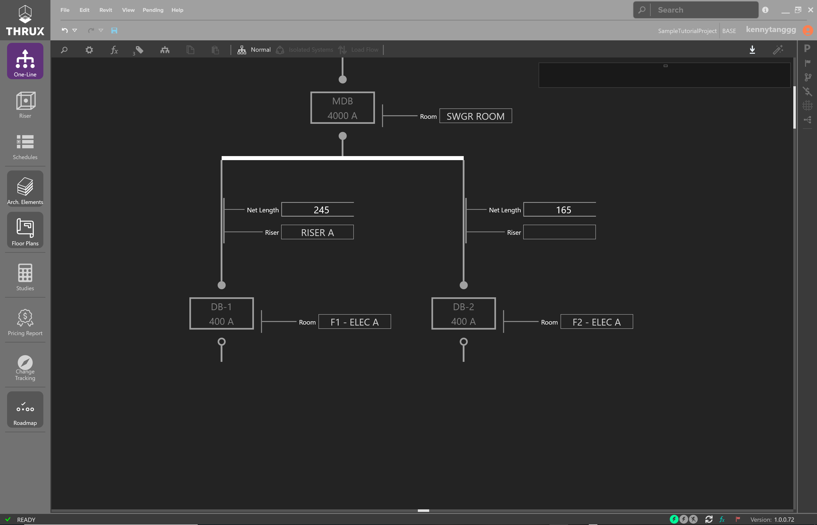Click the paste clipboard icon
Viewport: 817px width, 525px height.
tap(215, 50)
